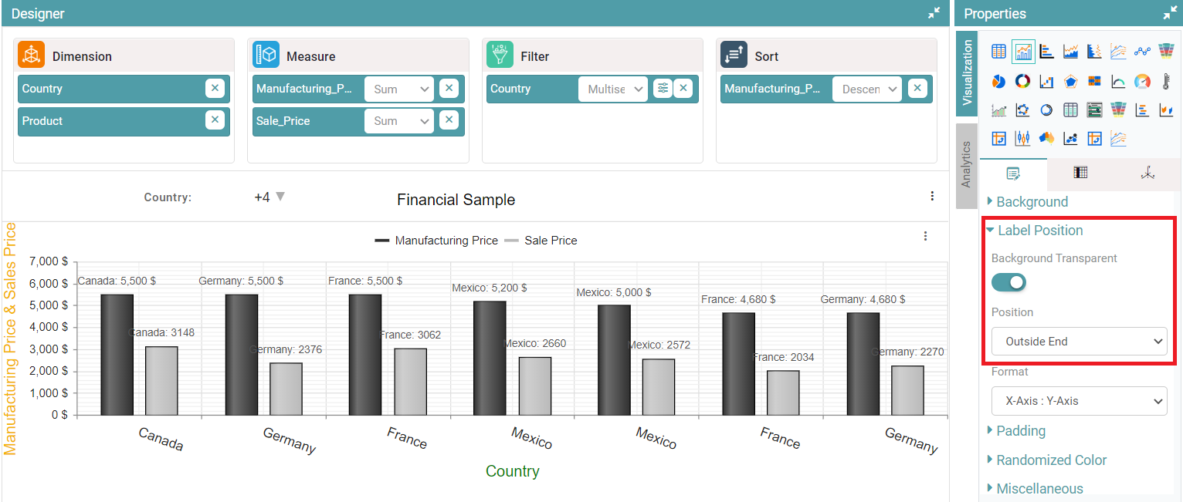The height and width of the screenshot is (502, 1183).
Task: Remove the Product dimension
Action: pos(215,121)
